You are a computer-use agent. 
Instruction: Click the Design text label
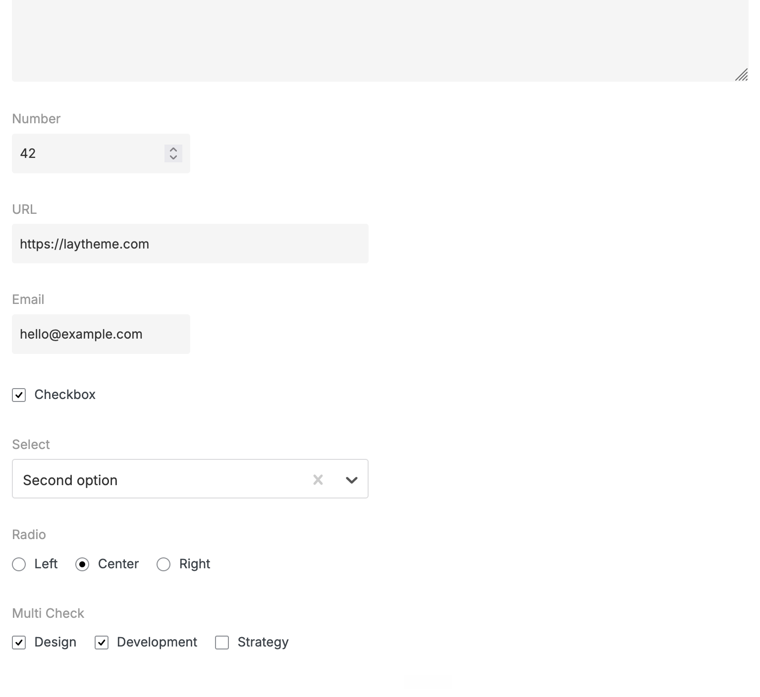(x=55, y=643)
